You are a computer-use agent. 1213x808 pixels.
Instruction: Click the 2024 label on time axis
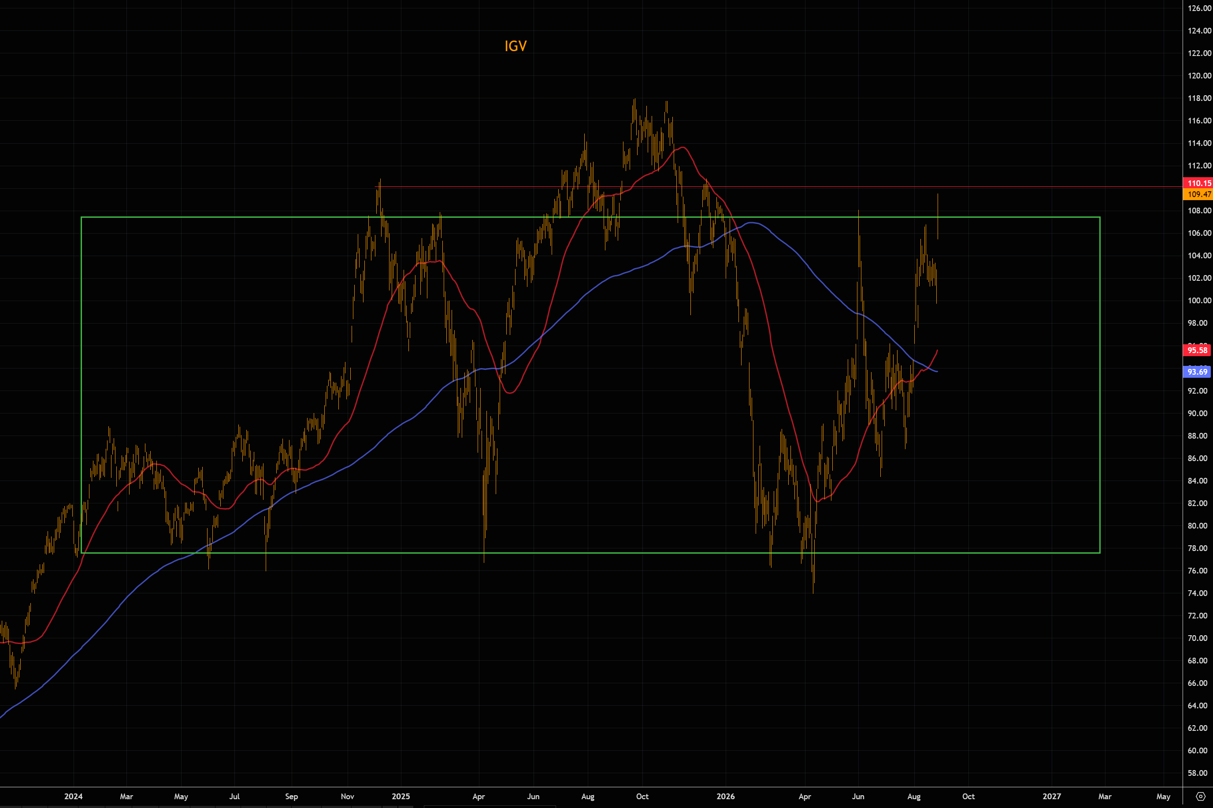74,797
